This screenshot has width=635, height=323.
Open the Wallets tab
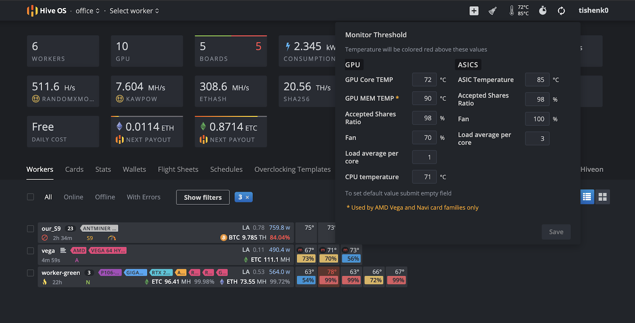(x=135, y=169)
